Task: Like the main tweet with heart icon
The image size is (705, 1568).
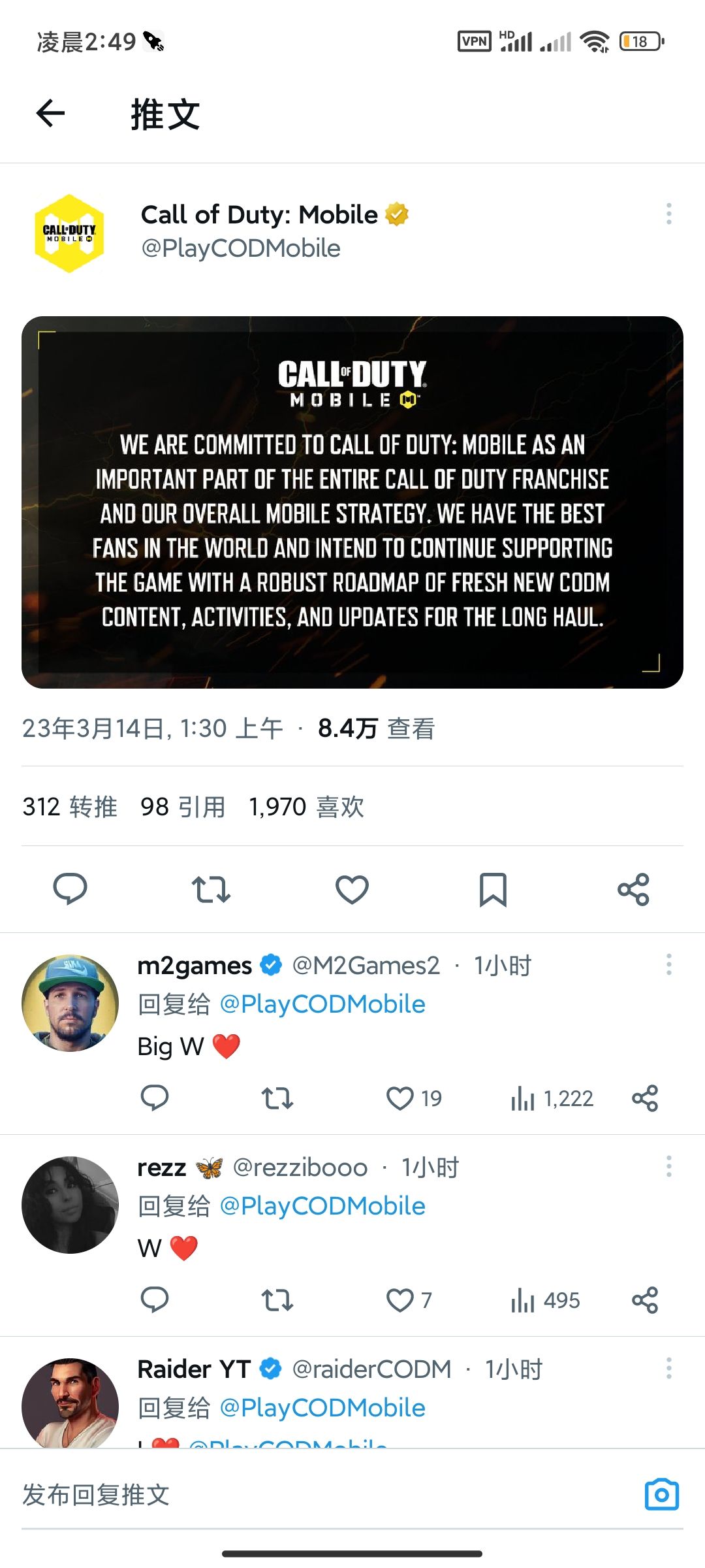Action: click(x=352, y=889)
